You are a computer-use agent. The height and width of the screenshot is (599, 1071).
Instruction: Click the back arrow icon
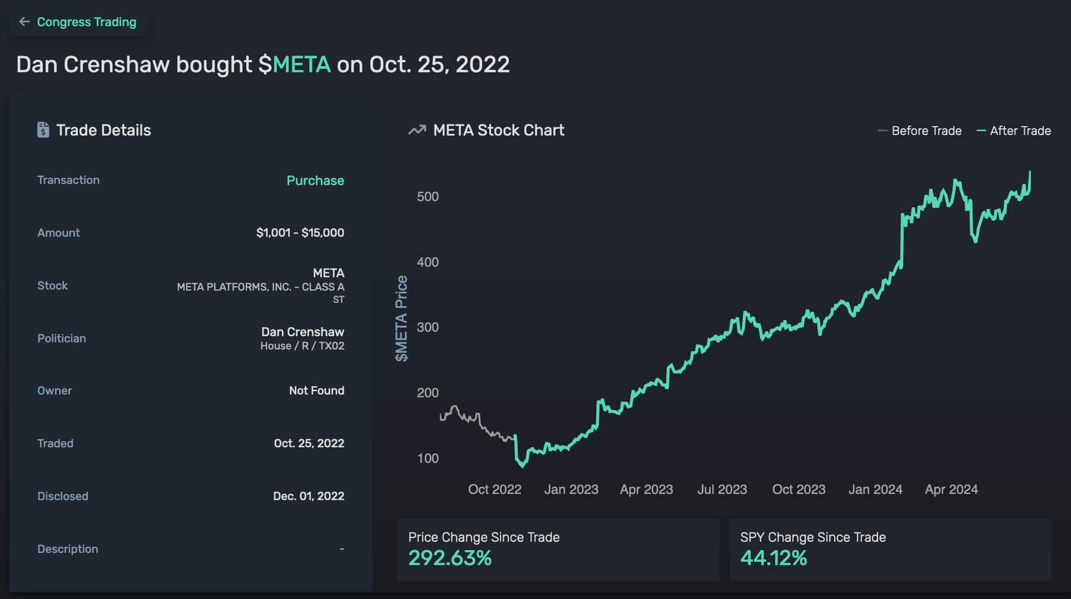point(24,22)
